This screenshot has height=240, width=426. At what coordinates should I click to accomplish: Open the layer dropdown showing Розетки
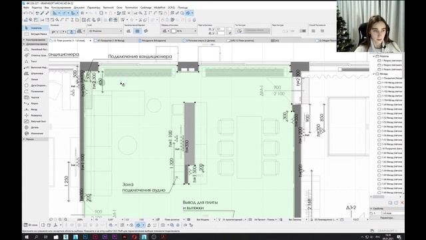(x=105, y=31)
